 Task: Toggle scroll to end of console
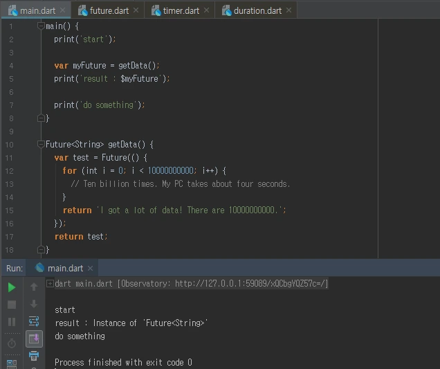[34, 339]
